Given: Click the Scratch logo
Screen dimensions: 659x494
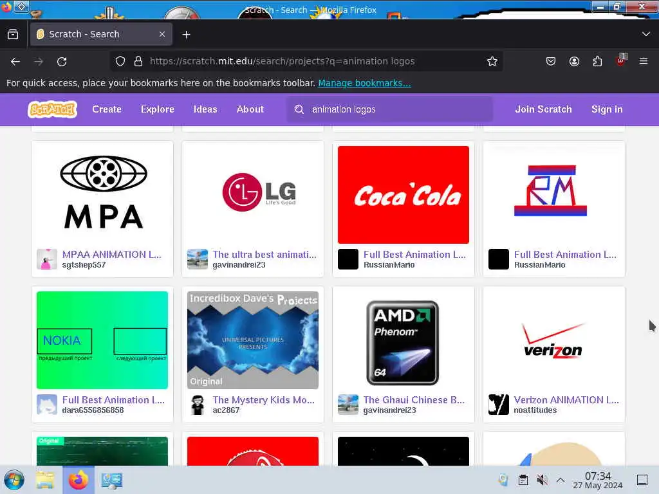Looking at the screenshot, I should 52,109.
